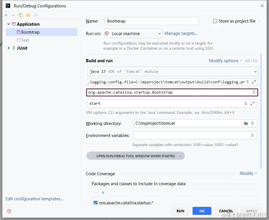
Task: Create a new configuration folder
Action: tap(28, 15)
